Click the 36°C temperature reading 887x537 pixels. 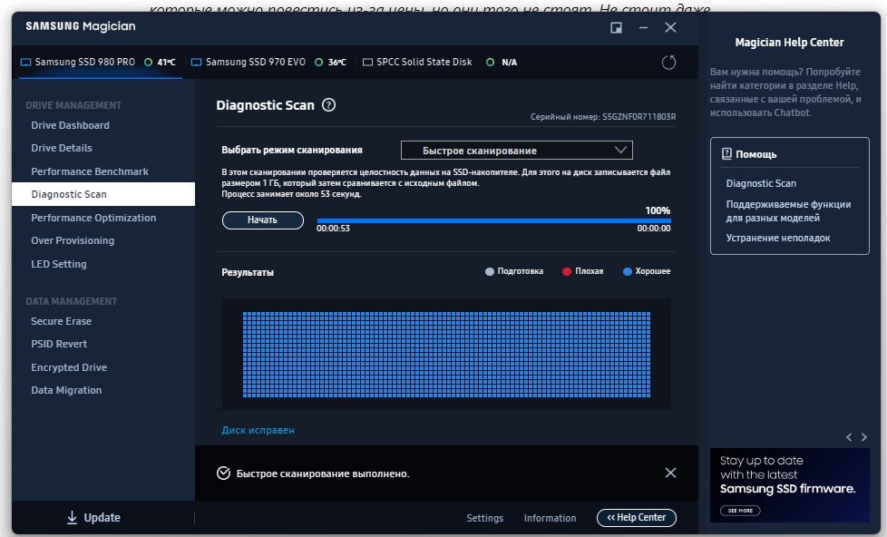click(337, 63)
